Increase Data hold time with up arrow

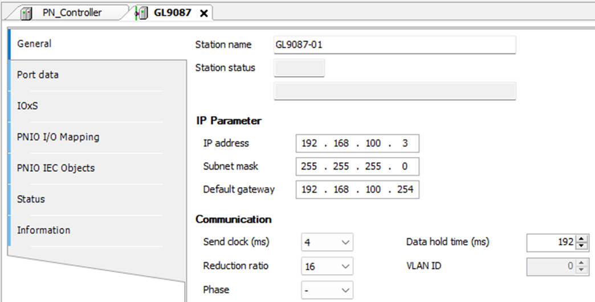click(x=581, y=239)
